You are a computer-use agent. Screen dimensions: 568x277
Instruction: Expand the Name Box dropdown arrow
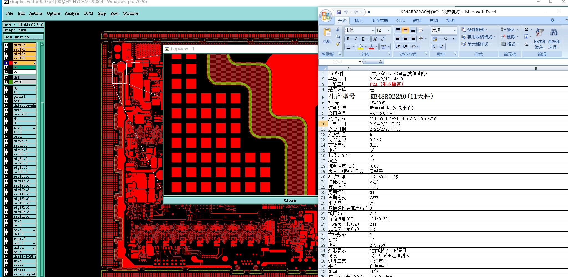tap(360, 62)
